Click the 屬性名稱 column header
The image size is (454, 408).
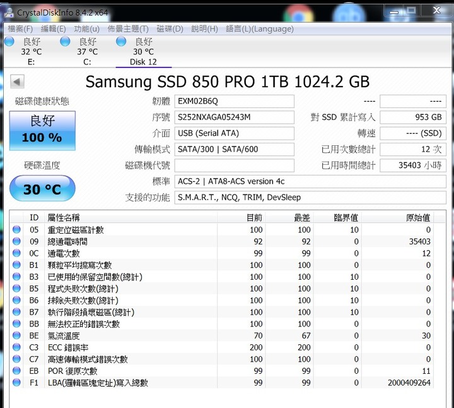pos(131,217)
